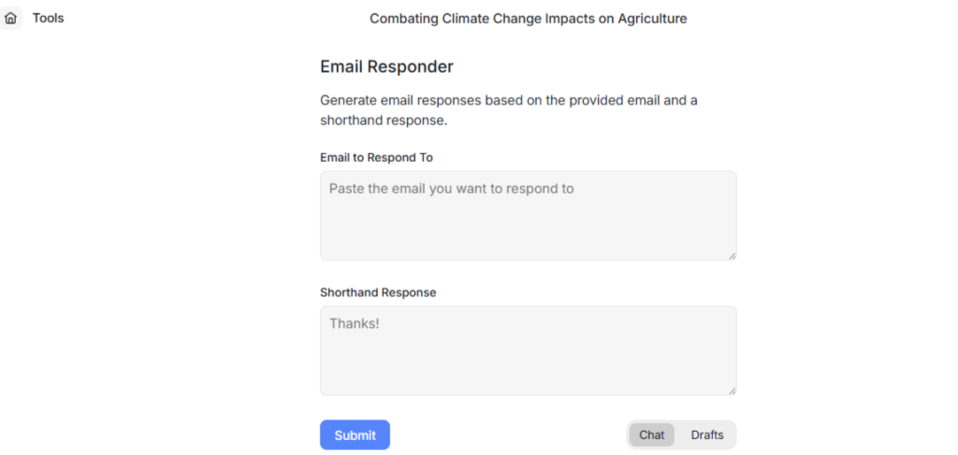This screenshot has width=958, height=455.
Task: Switch to the Drafts view
Action: click(x=707, y=434)
